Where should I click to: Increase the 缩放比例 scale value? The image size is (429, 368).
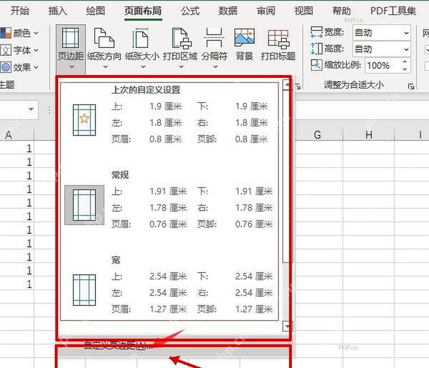[x=405, y=62]
